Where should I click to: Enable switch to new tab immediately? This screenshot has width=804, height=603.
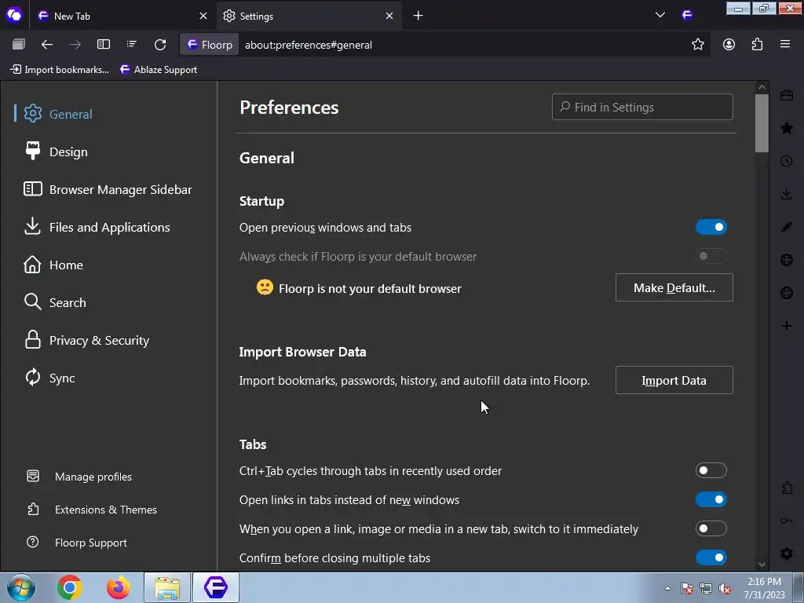point(711,528)
